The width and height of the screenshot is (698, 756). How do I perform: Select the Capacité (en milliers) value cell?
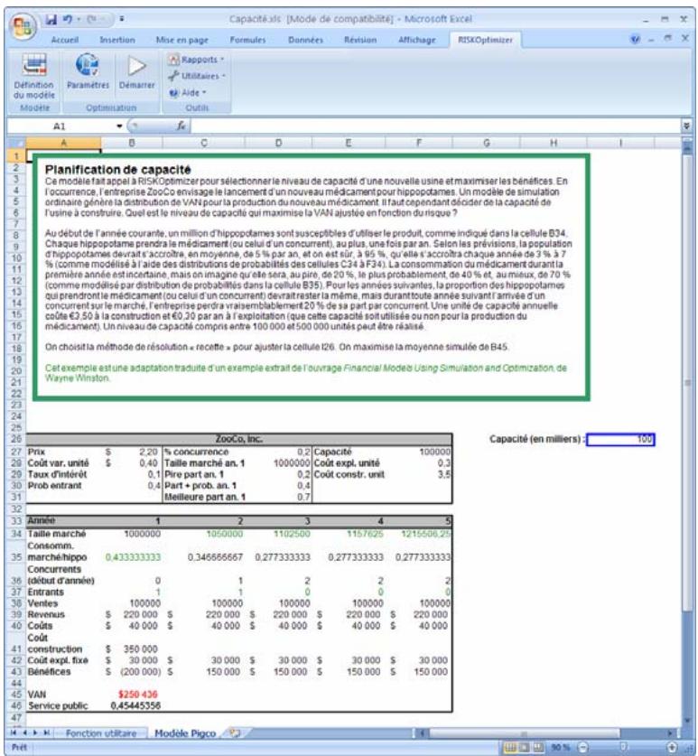[x=618, y=439]
